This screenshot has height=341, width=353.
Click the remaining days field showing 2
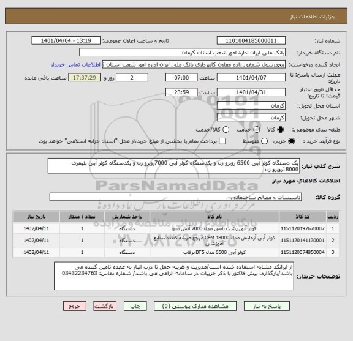click(132, 78)
